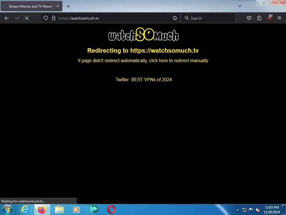The width and height of the screenshot is (286, 215).
Task: Select the Stream Movies and TV Shows tab
Action: click(x=31, y=6)
